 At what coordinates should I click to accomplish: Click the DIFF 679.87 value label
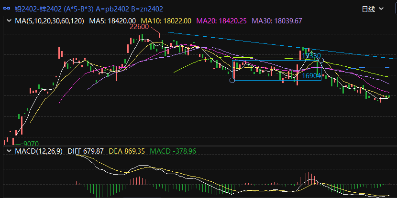click(x=86, y=151)
